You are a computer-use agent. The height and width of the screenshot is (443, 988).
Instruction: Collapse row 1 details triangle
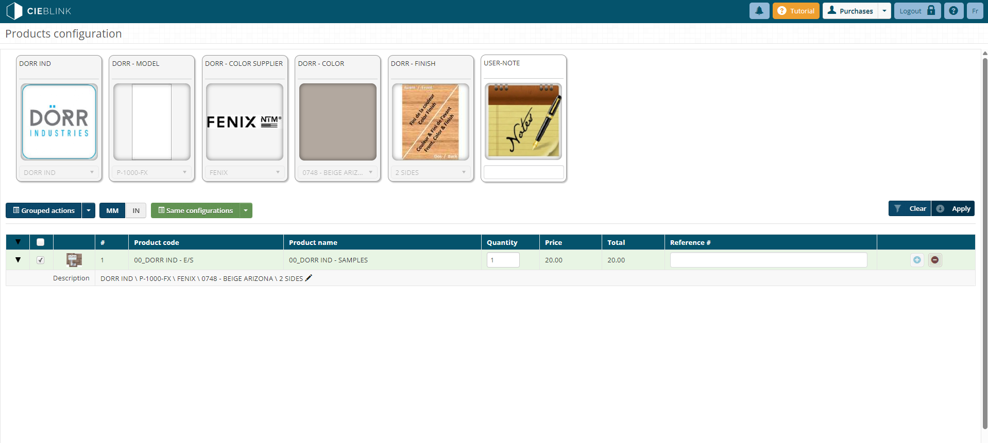pyautogui.click(x=18, y=260)
